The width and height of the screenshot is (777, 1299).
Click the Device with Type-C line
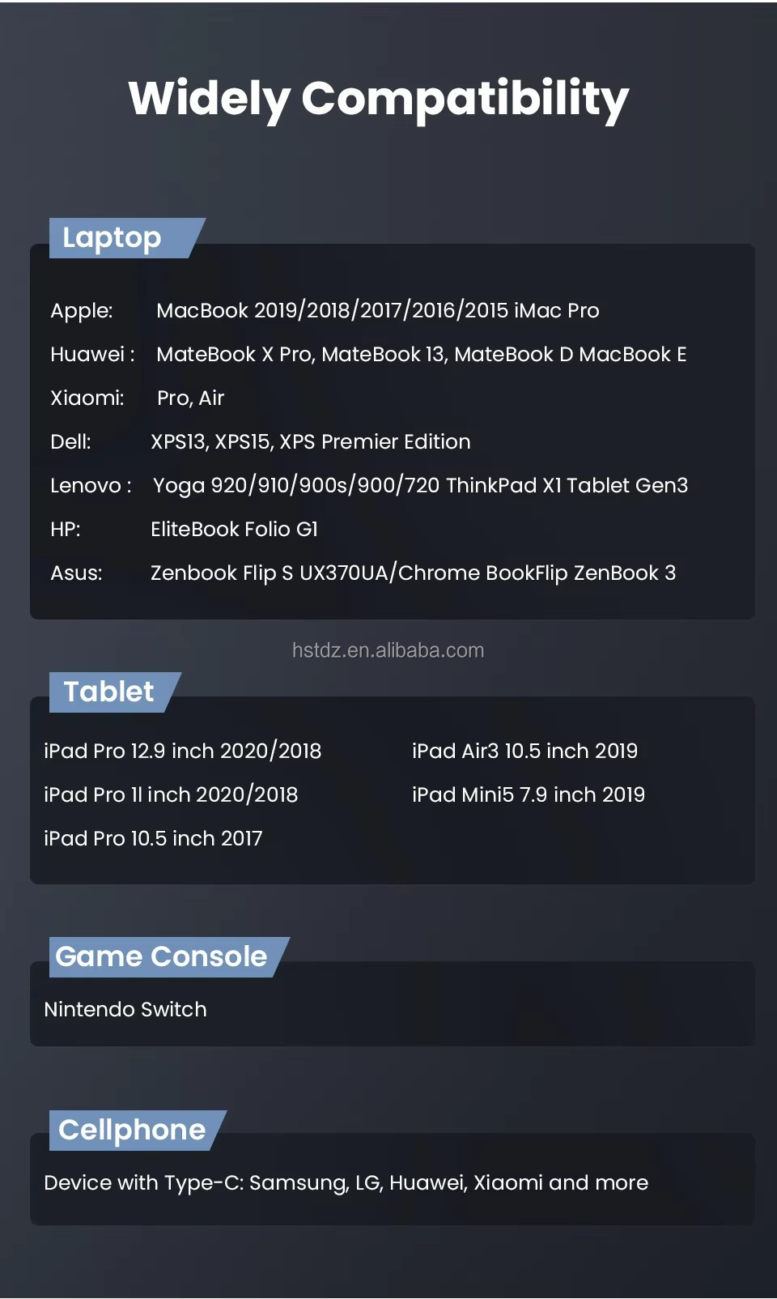346,1182
